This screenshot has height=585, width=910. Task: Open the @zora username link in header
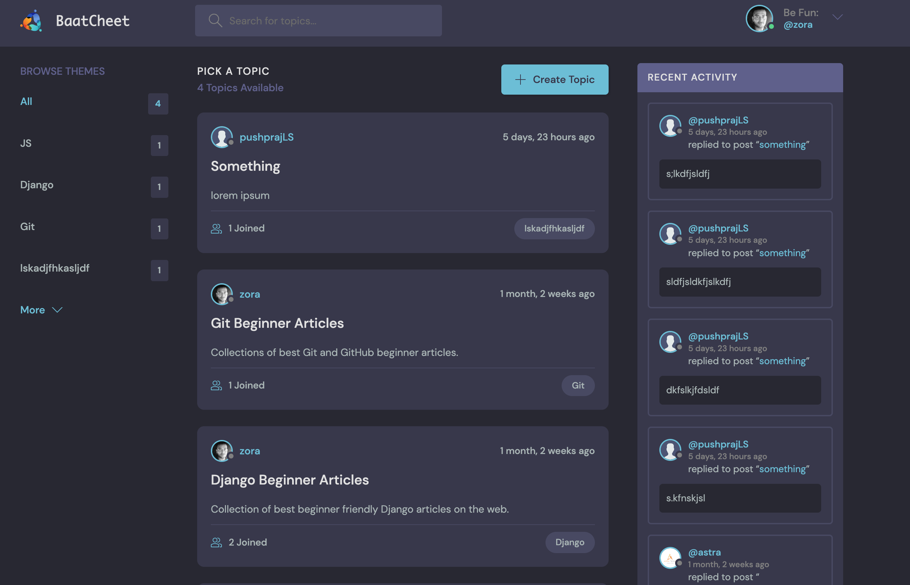click(x=798, y=25)
